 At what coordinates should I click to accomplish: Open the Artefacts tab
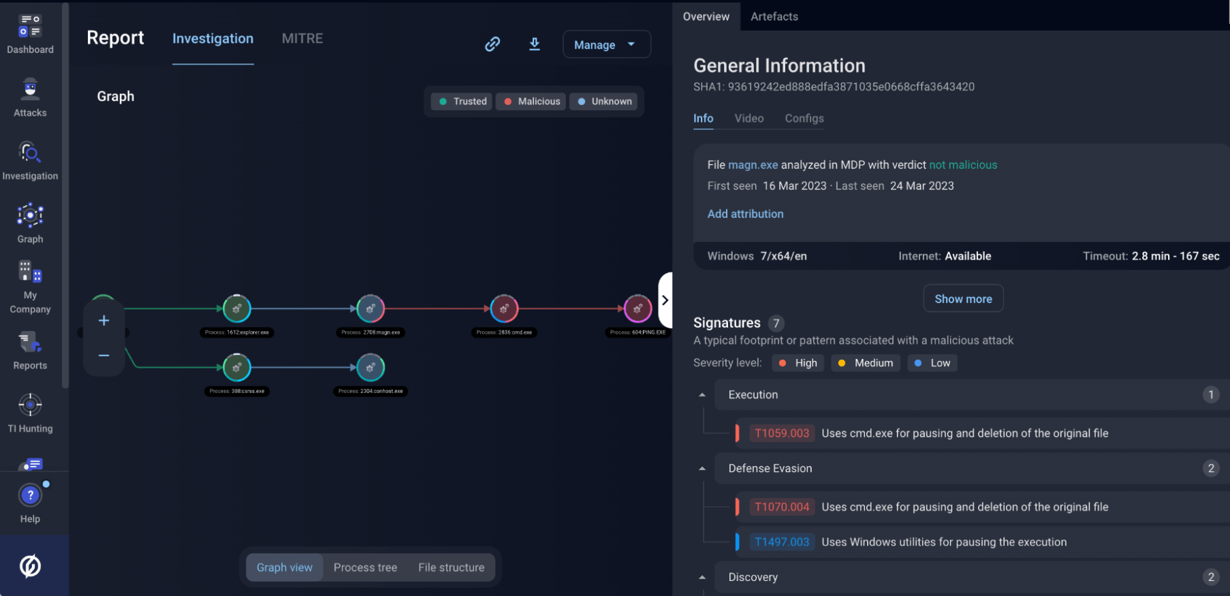click(774, 16)
